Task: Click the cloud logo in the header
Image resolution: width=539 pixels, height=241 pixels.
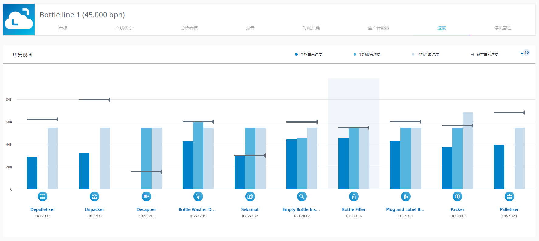Action: [19, 19]
